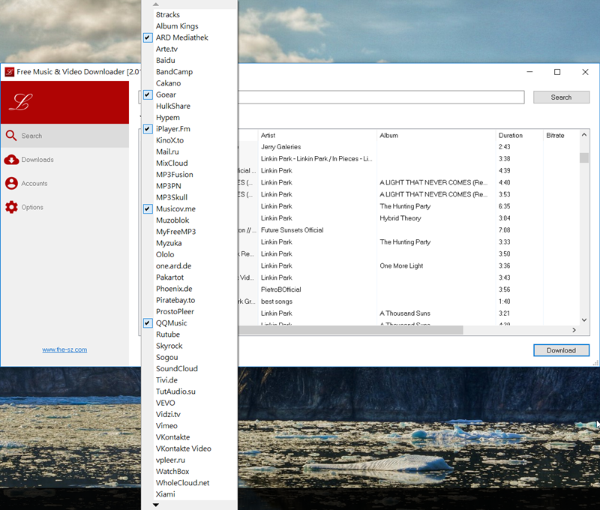Click scroll-down arrow of results list
Screen dimensions: 600x510
(583, 320)
